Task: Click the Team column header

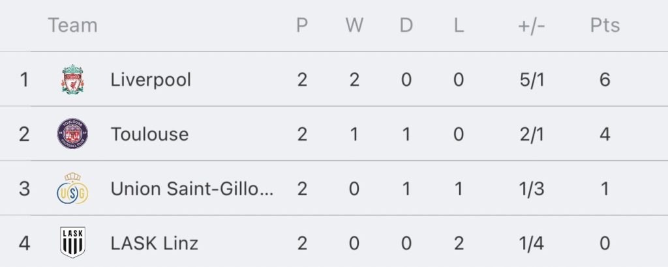Action: [x=73, y=25]
